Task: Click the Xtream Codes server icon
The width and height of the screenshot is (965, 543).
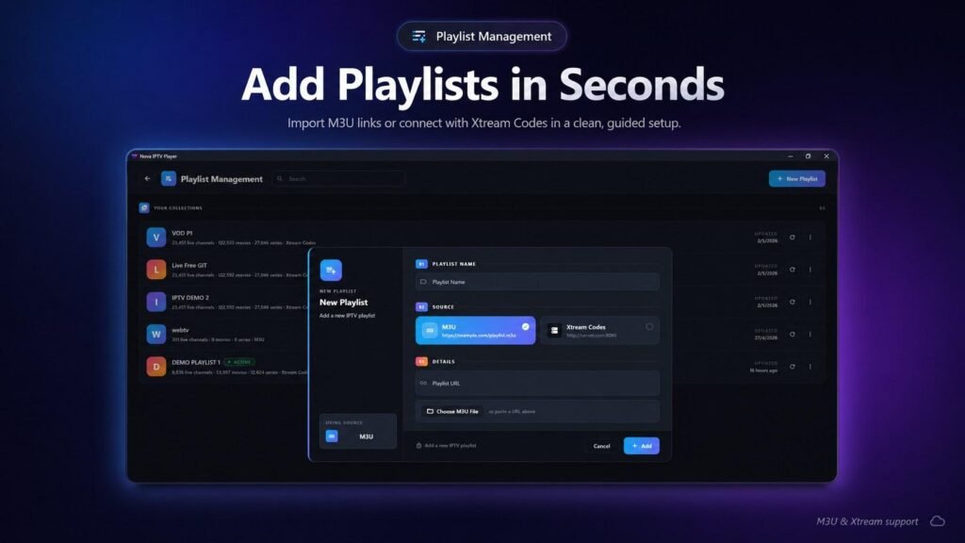Action: click(x=554, y=331)
